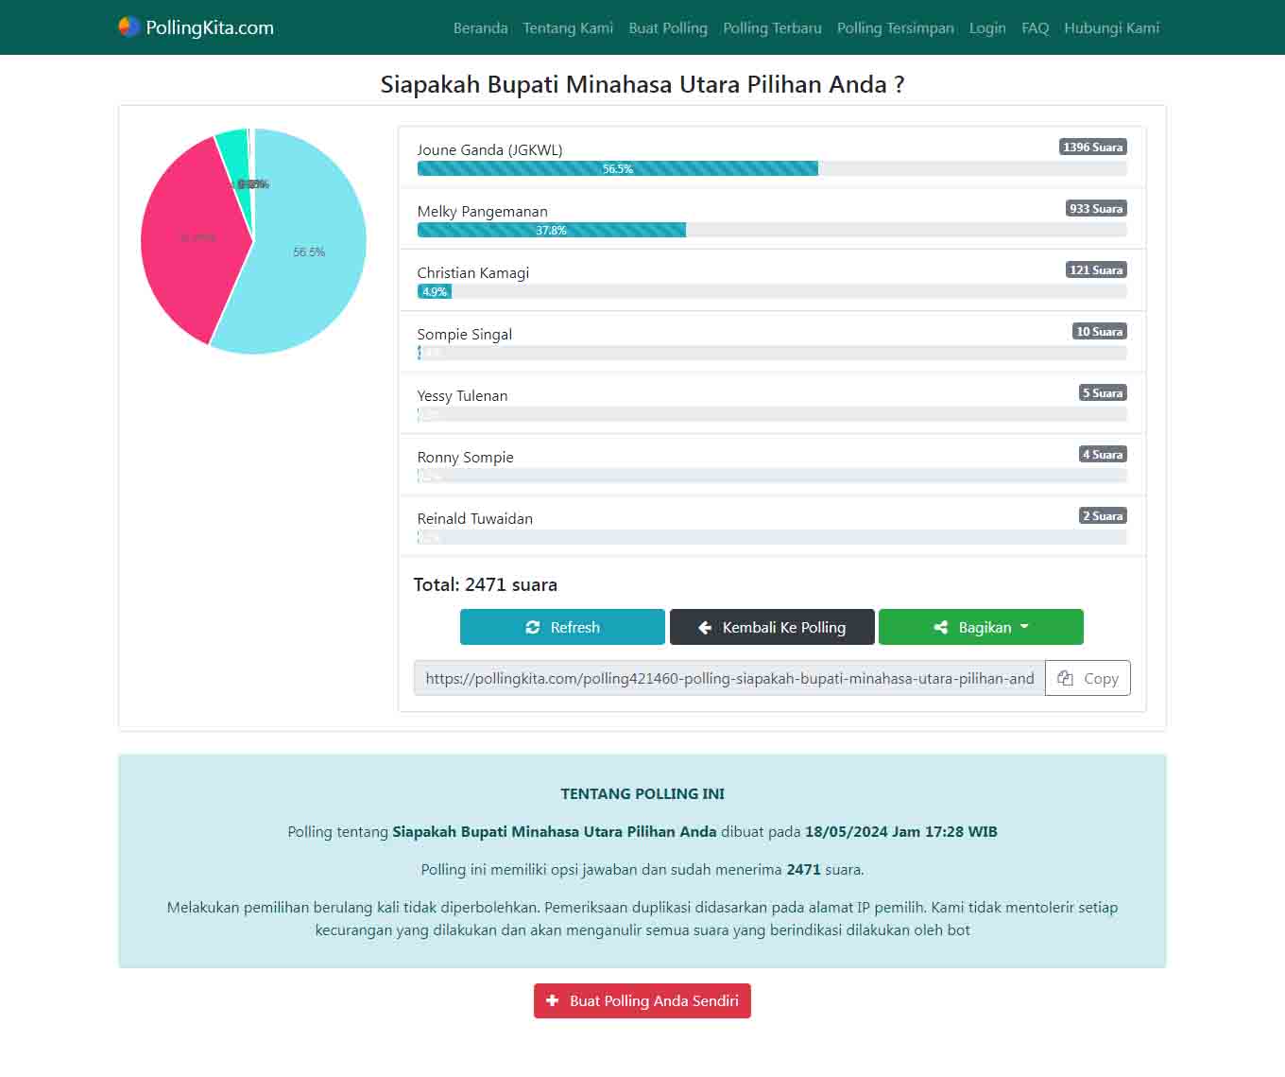The image size is (1285, 1077).
Task: Click the back arrow icon on Kembali button
Action: 705,628
